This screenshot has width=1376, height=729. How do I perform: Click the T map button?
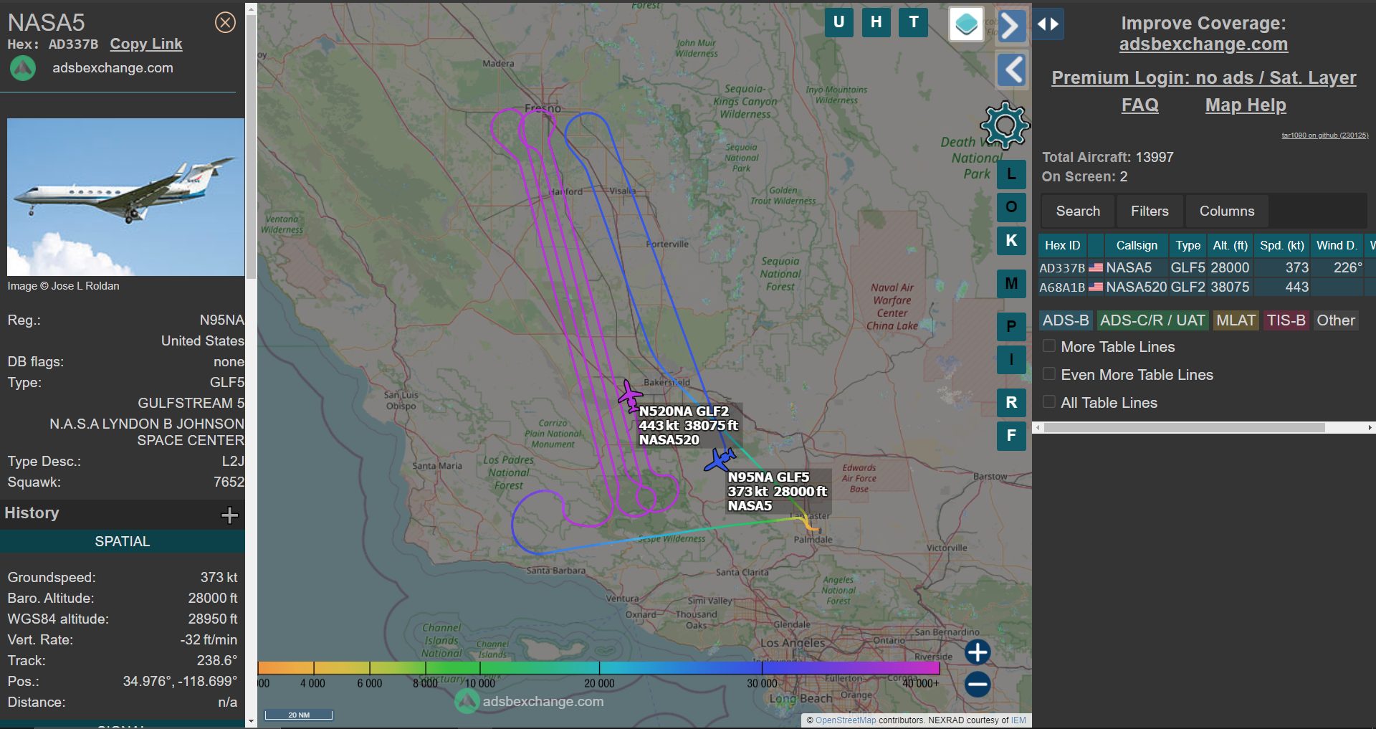click(x=913, y=22)
